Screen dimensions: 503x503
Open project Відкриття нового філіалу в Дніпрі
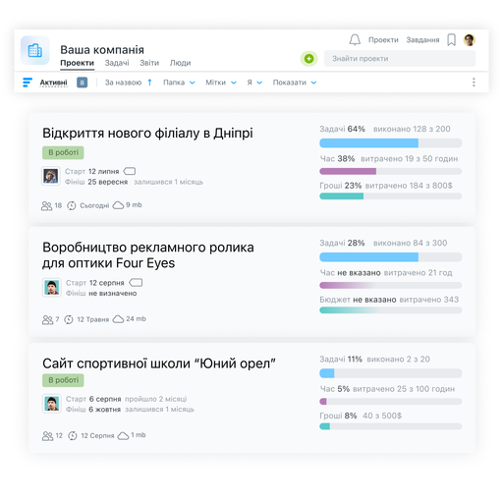coord(147,134)
